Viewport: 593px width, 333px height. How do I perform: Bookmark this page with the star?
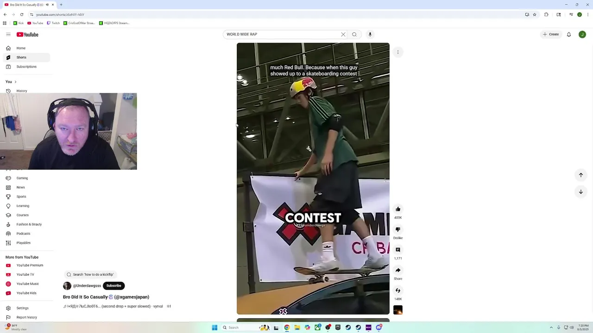coord(535,14)
